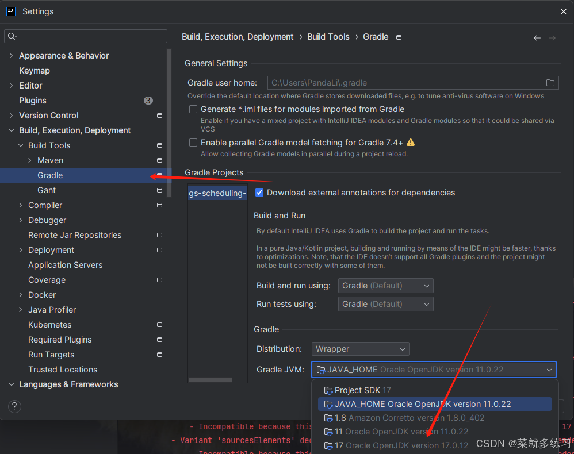This screenshot has height=454, width=574.
Task: Open Plugins settings page
Action: tap(33, 100)
